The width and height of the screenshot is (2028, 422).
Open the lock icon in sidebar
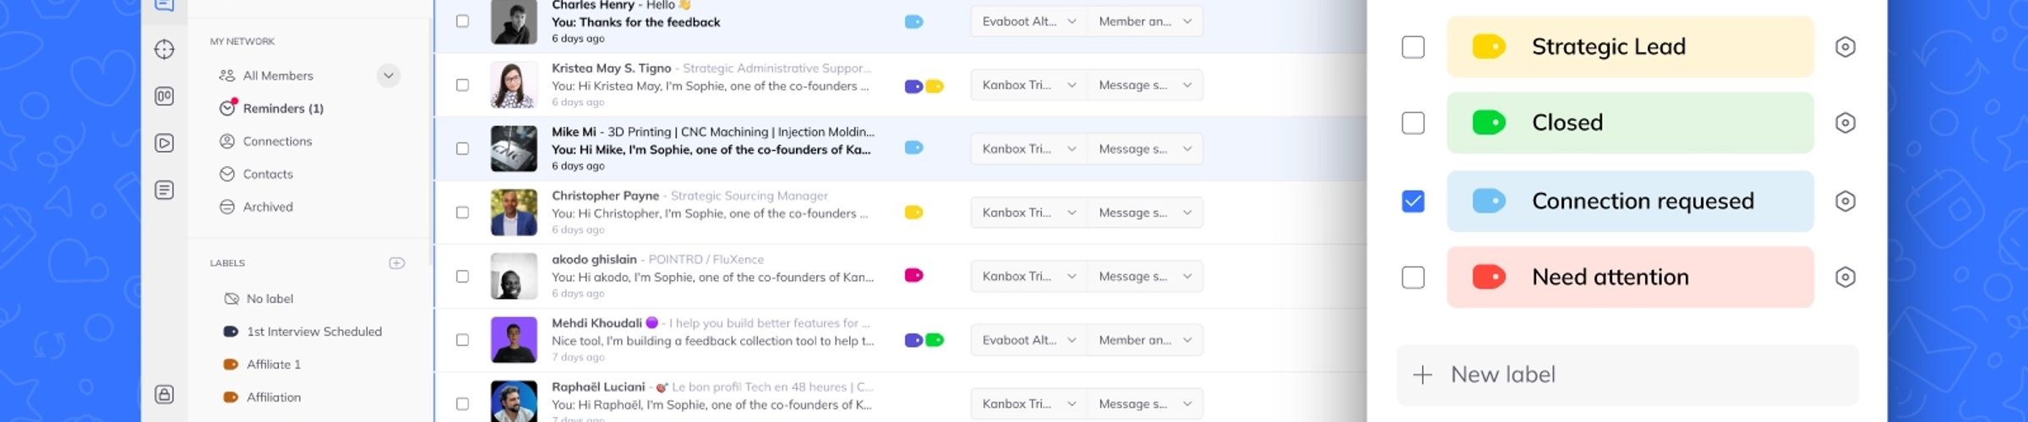[x=165, y=394]
